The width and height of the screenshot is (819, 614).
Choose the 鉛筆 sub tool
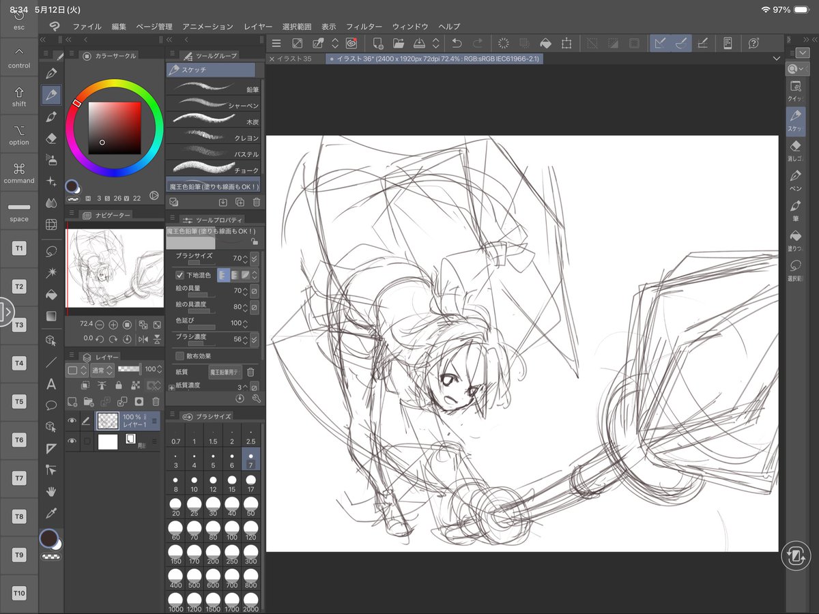214,87
